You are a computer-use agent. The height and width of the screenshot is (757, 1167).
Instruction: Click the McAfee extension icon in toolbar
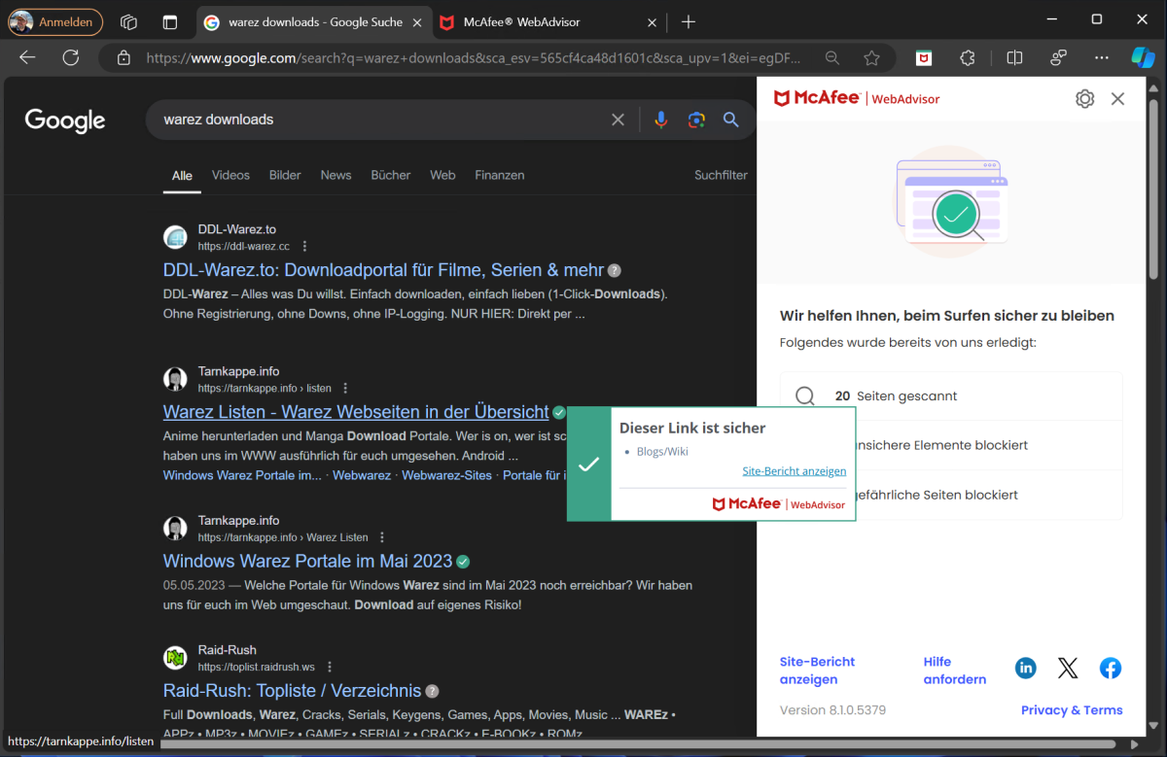click(x=924, y=58)
